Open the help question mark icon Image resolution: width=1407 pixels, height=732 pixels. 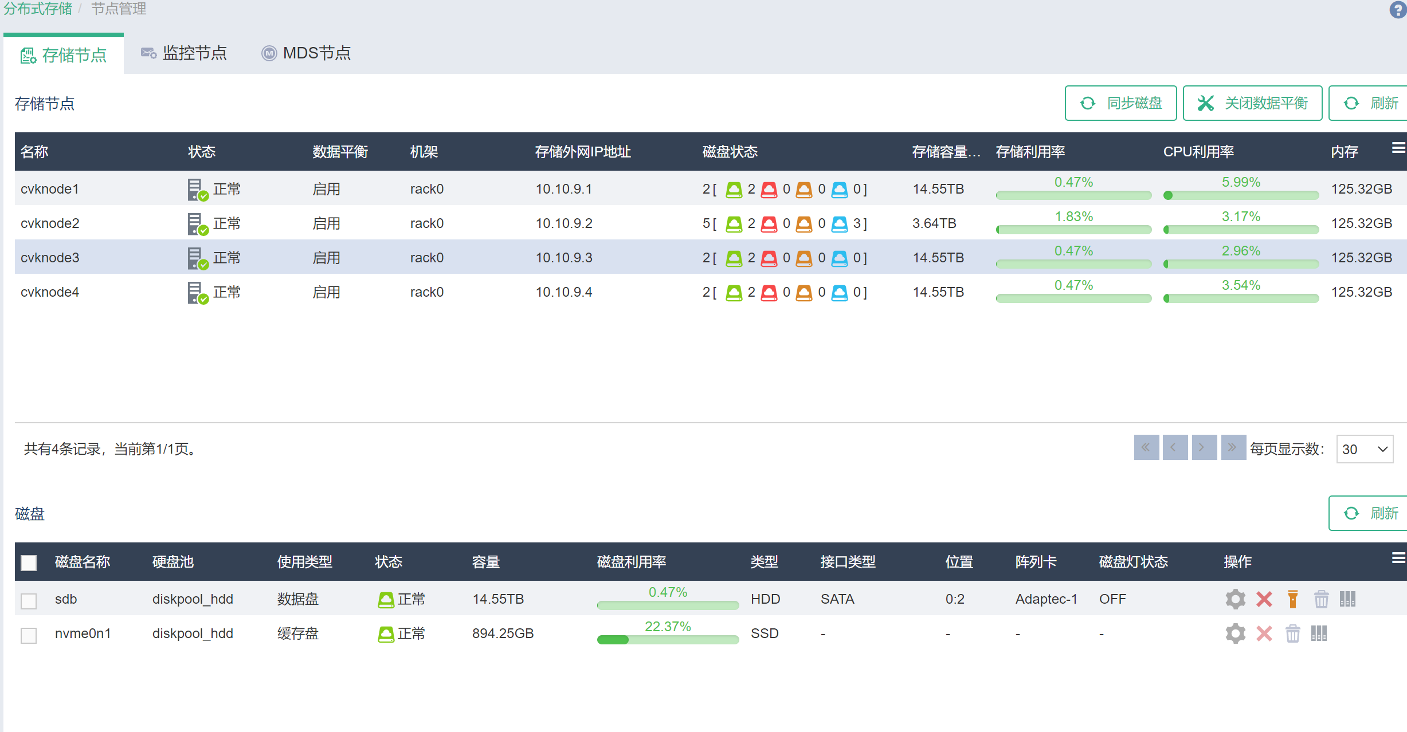1397,10
